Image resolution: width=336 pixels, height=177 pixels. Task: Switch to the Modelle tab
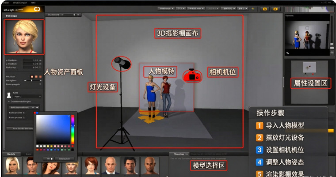(11, 154)
